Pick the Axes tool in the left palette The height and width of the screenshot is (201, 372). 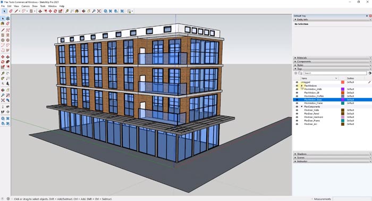[3, 83]
